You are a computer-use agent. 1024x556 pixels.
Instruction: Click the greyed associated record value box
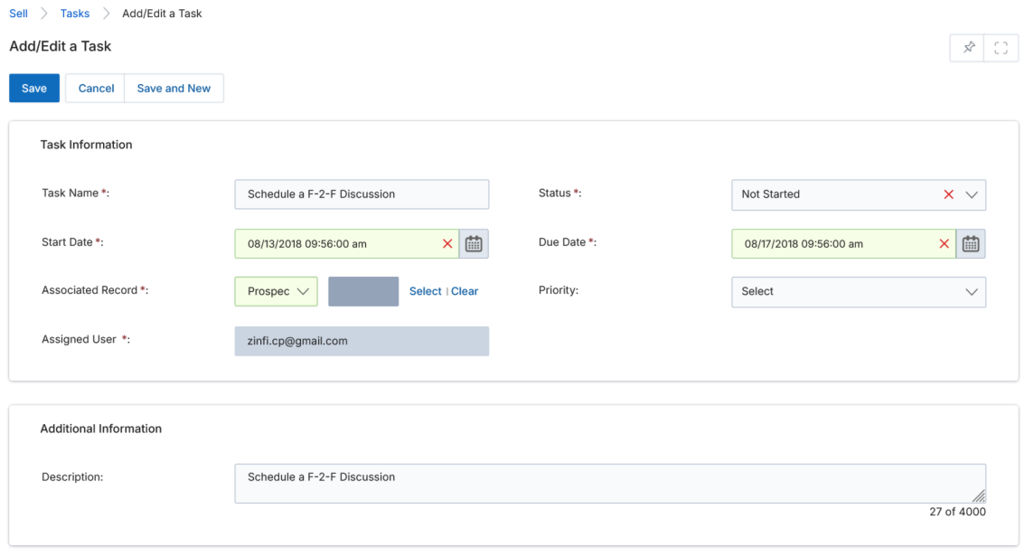pyautogui.click(x=363, y=291)
